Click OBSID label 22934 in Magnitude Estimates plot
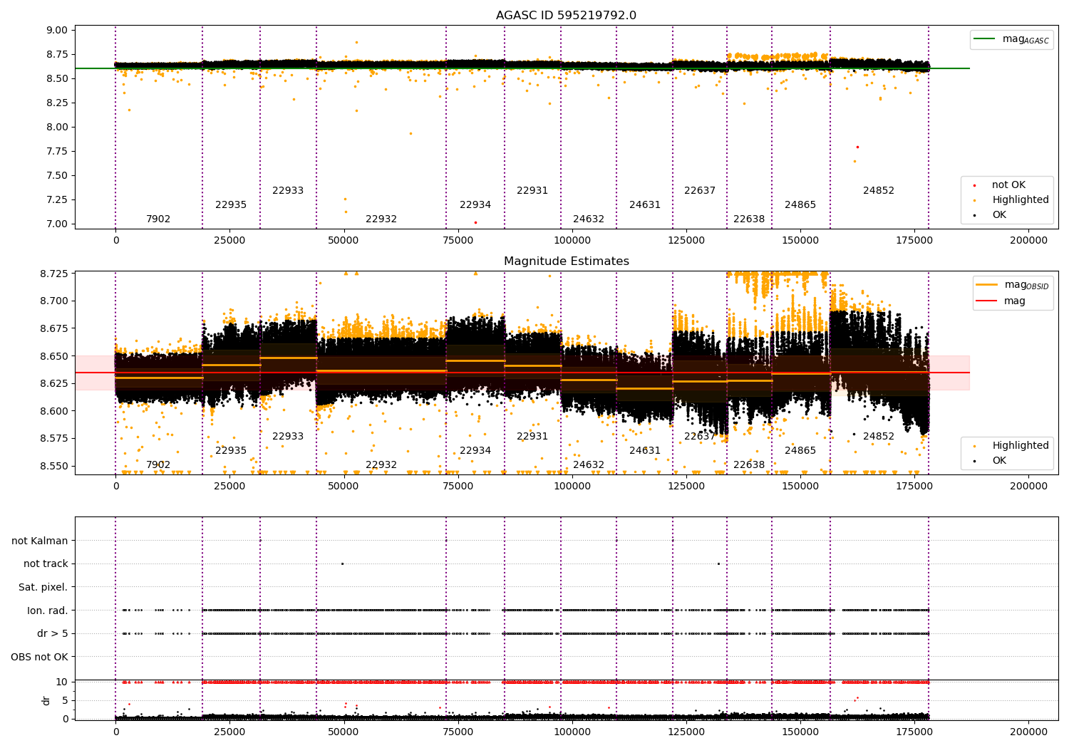 tap(475, 451)
